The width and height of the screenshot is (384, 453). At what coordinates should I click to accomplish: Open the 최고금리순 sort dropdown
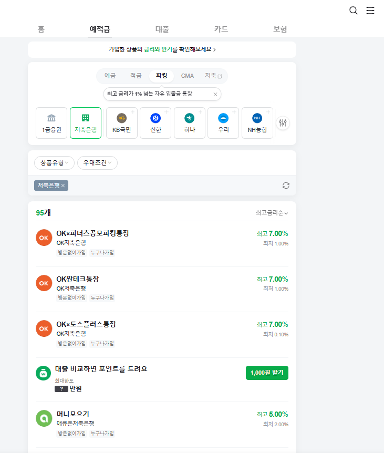point(272,213)
